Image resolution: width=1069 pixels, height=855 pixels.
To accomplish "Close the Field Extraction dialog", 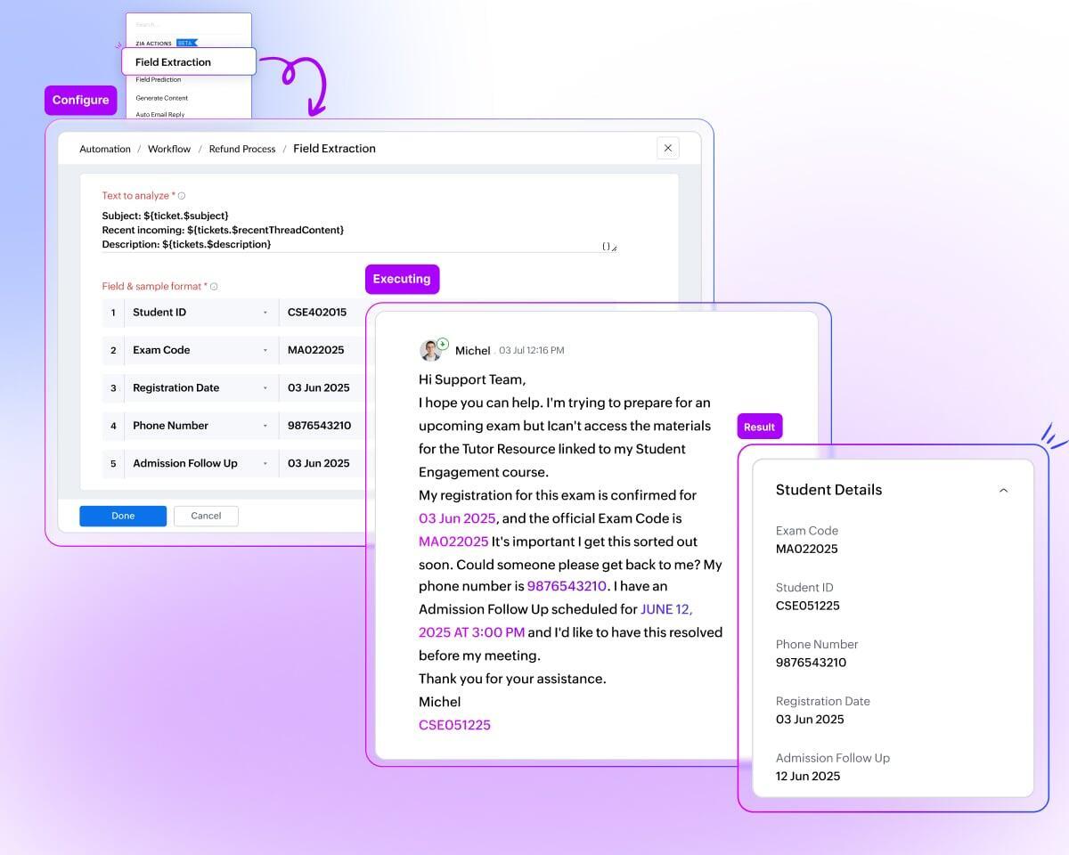I will pos(667,148).
